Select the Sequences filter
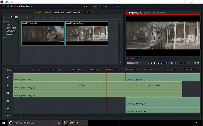 coord(11,28)
